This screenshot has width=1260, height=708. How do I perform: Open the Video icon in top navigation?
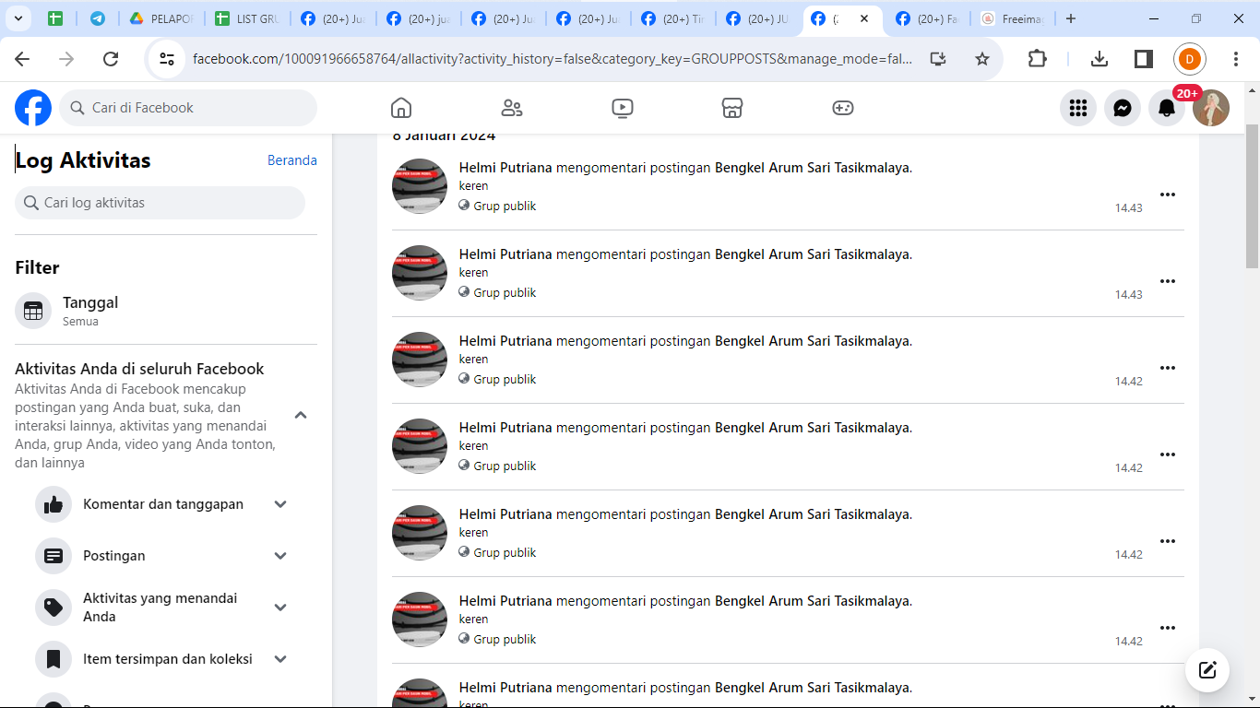623,108
